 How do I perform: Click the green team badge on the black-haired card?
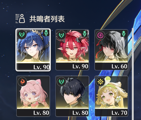tap(124, 34)
